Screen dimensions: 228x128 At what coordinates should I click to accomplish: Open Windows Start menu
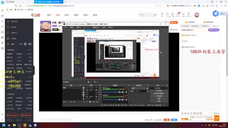[x=4, y=125]
